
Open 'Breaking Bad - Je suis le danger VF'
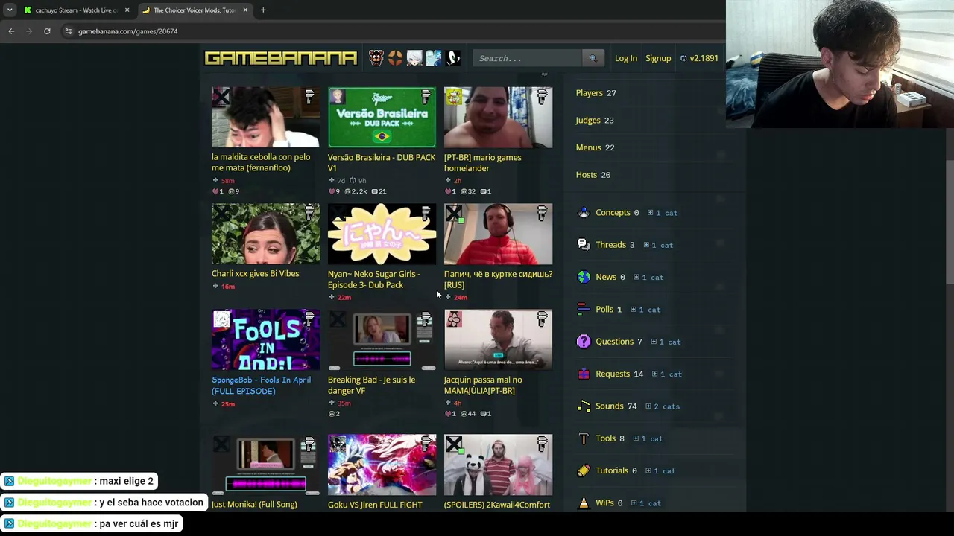371,385
